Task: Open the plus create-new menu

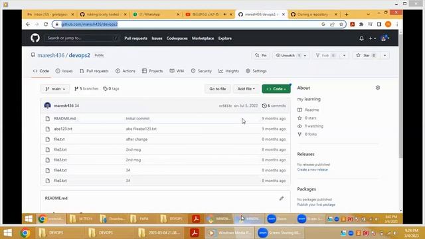Action: tap(372, 39)
